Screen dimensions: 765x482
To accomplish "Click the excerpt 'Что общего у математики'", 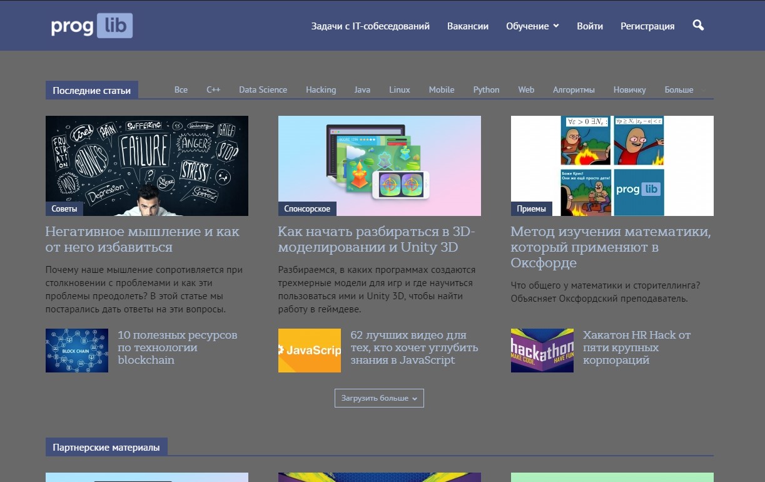I will [605, 292].
